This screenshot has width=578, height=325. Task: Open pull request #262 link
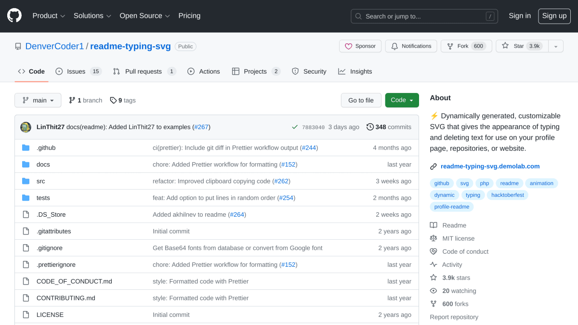pyautogui.click(x=281, y=181)
